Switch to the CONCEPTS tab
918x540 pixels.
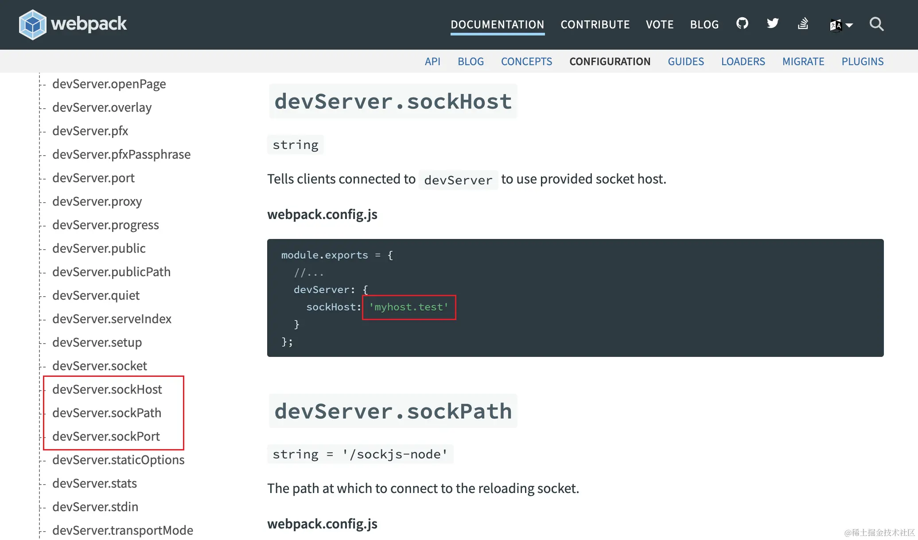pos(526,61)
